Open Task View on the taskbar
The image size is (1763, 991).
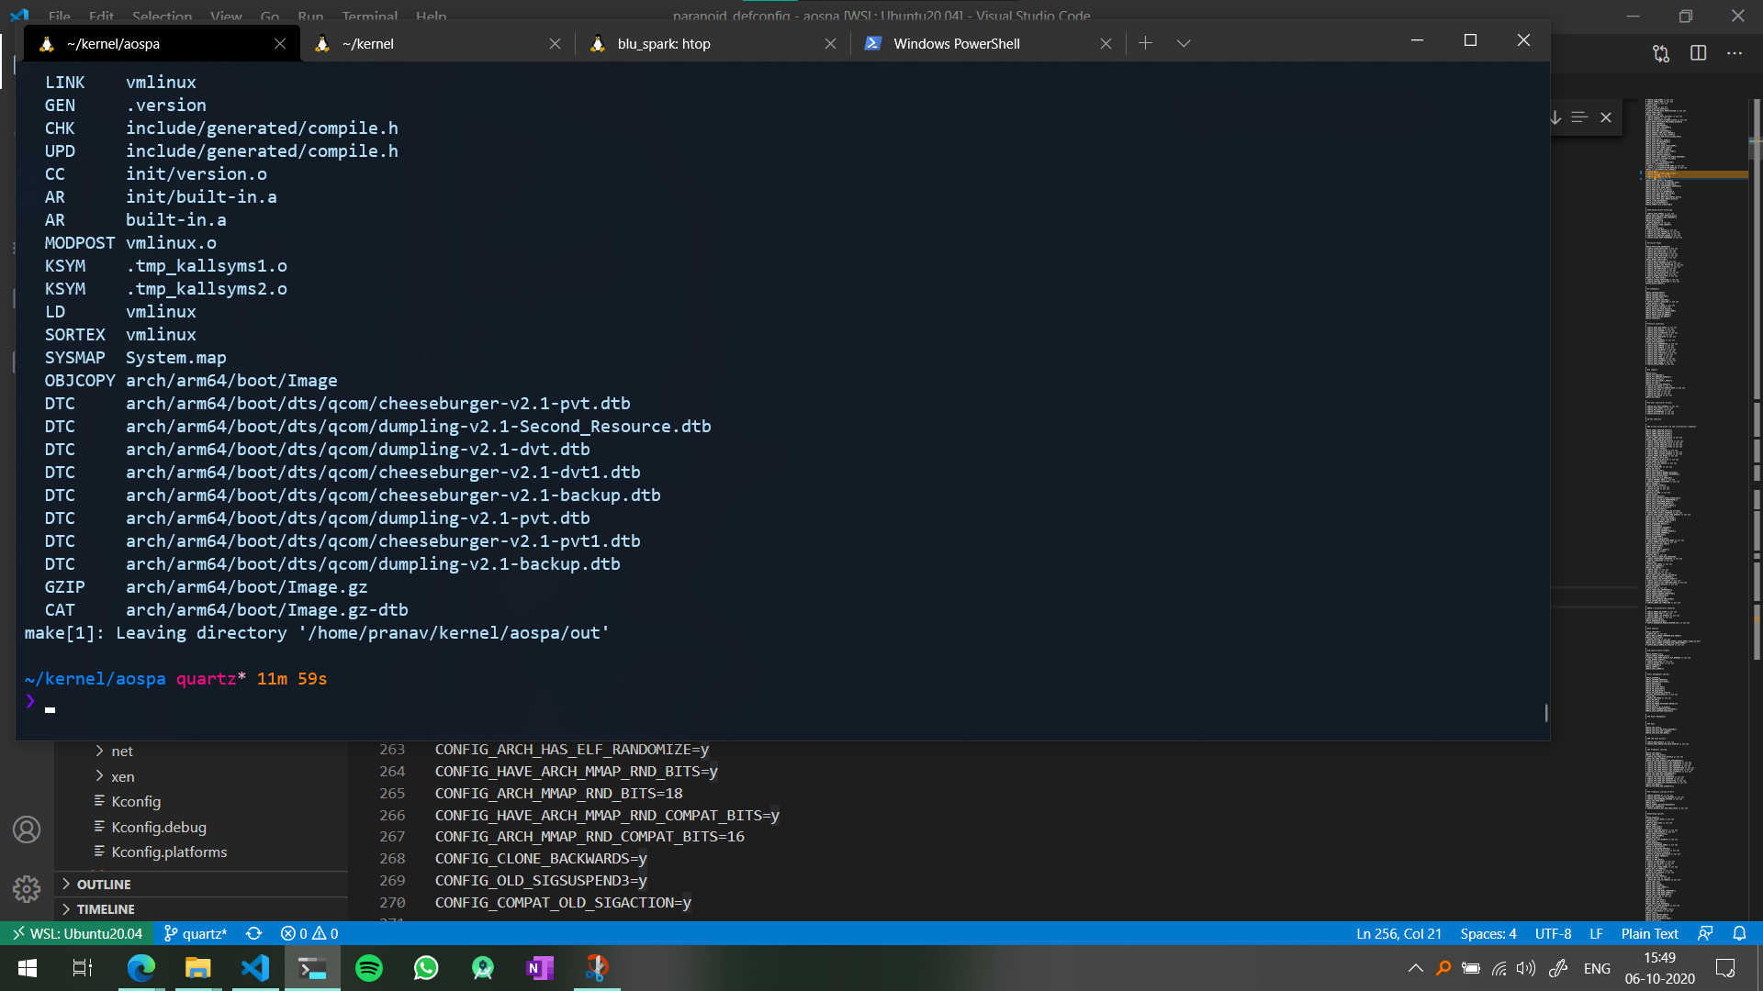pyautogui.click(x=82, y=968)
